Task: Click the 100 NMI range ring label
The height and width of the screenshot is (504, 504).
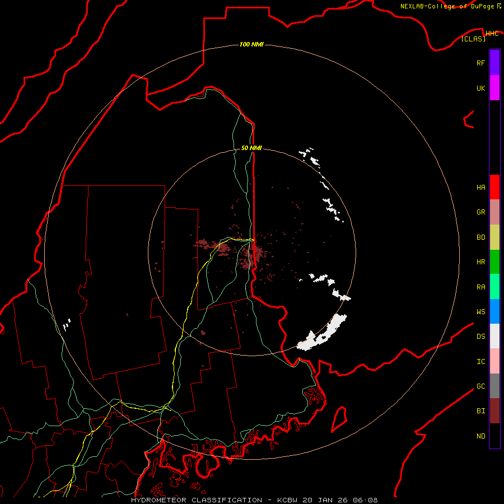Action: click(251, 44)
